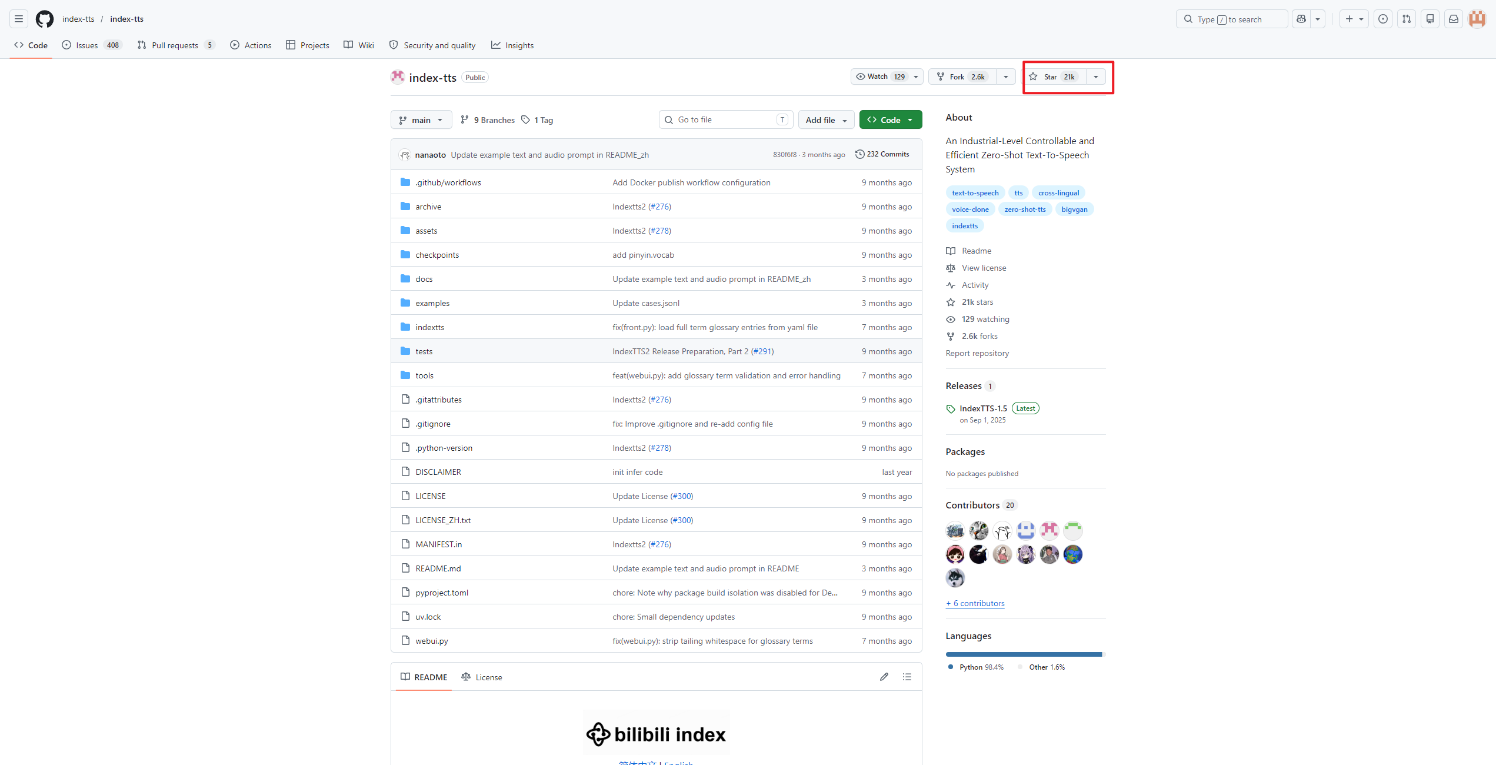Viewport: 1496px width, 765px height.
Task: Open the webui.py file icon
Action: click(x=405, y=641)
